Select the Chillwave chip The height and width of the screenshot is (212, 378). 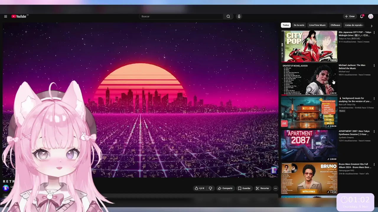(x=335, y=25)
